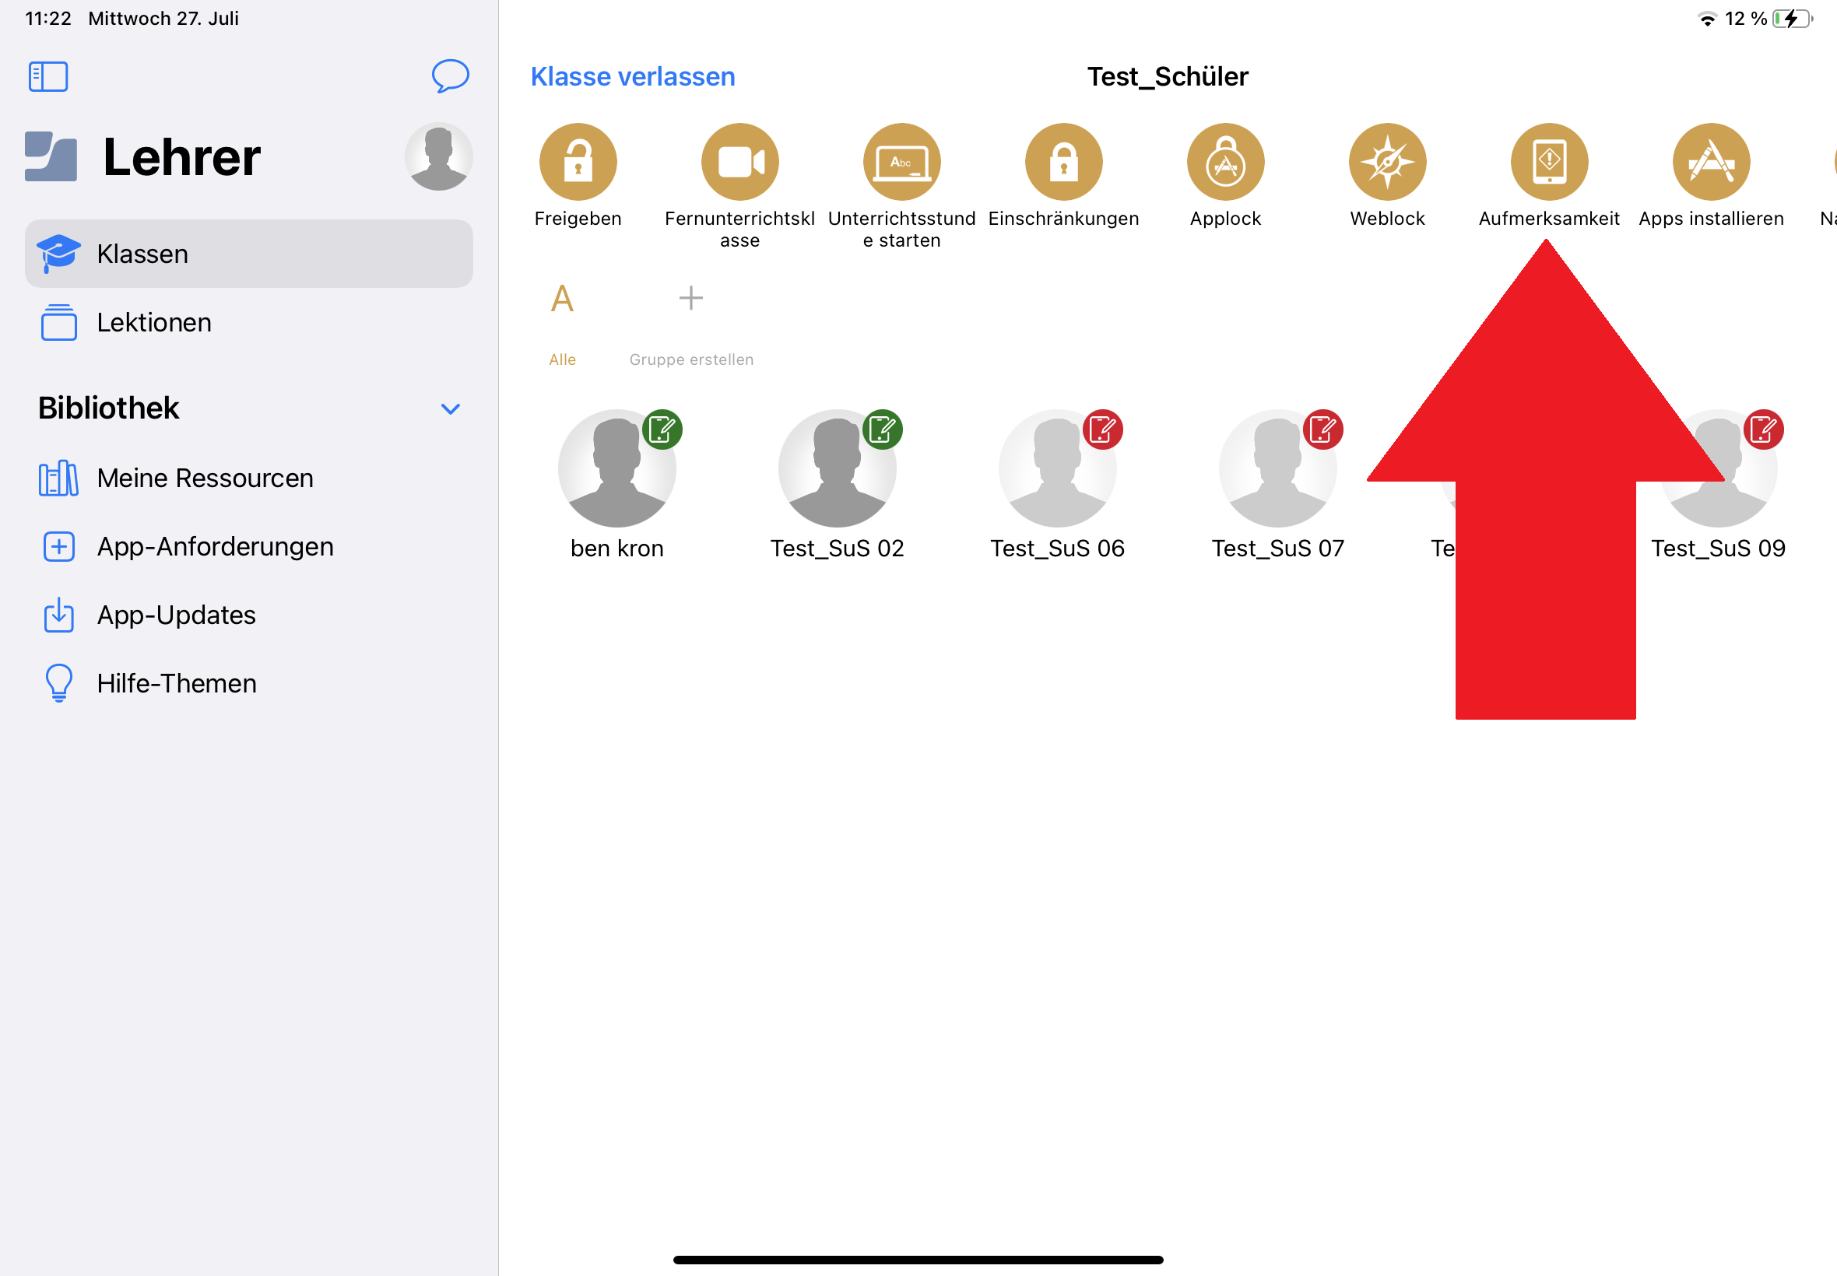Open the Lehrer profile avatar
The width and height of the screenshot is (1837, 1276).
click(438, 156)
